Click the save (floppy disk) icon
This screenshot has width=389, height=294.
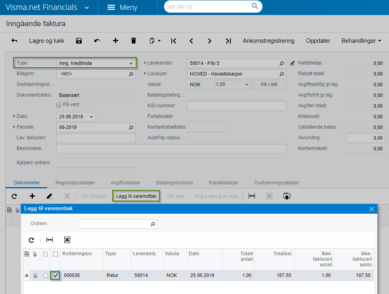point(79,41)
